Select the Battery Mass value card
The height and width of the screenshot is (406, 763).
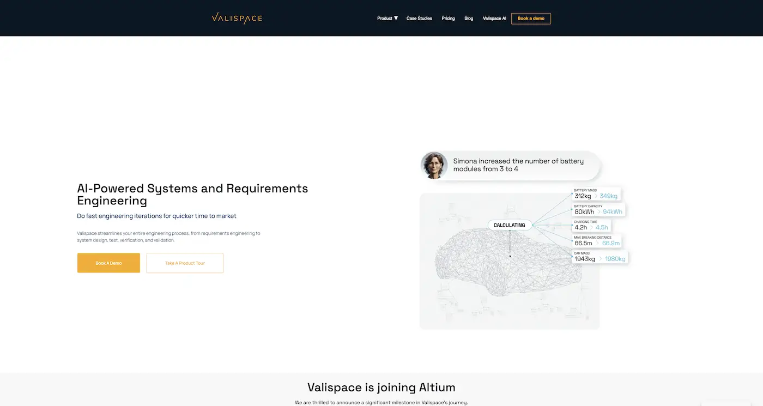[x=596, y=194]
